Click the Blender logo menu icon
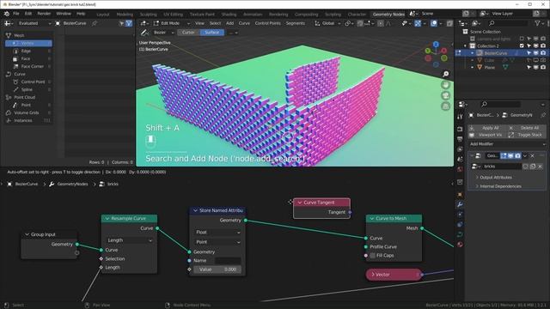Image resolution: width=550 pixels, height=309 pixels. [7, 14]
